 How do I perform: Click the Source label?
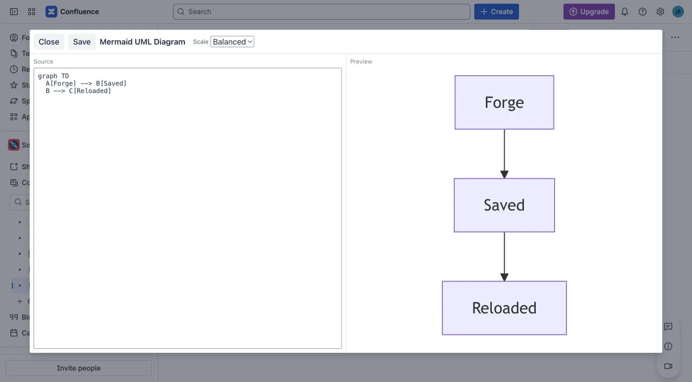click(x=43, y=62)
